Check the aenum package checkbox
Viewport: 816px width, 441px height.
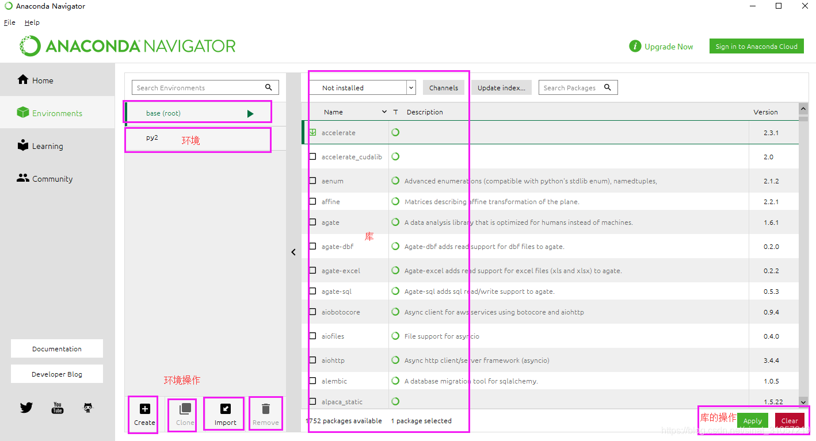pyautogui.click(x=313, y=181)
